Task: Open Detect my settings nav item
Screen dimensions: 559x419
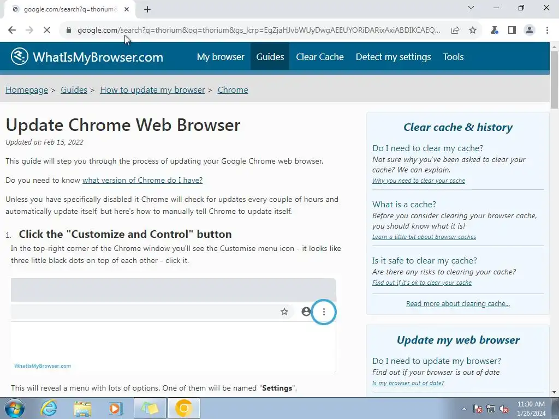Action: 393,57
